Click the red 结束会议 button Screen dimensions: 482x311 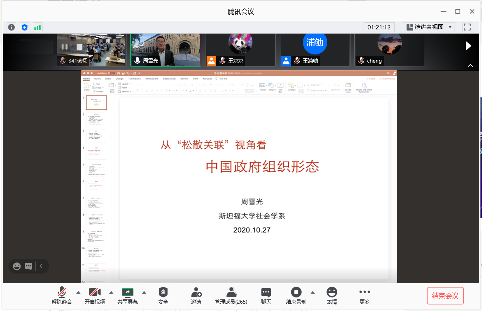(x=445, y=296)
